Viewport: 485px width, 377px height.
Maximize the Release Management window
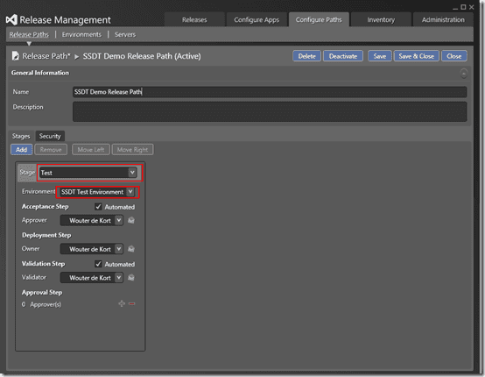point(463,7)
